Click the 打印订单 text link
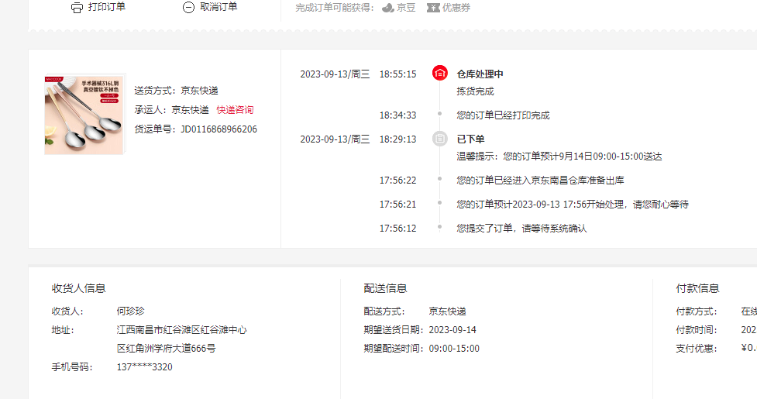The image size is (757, 399). (106, 7)
